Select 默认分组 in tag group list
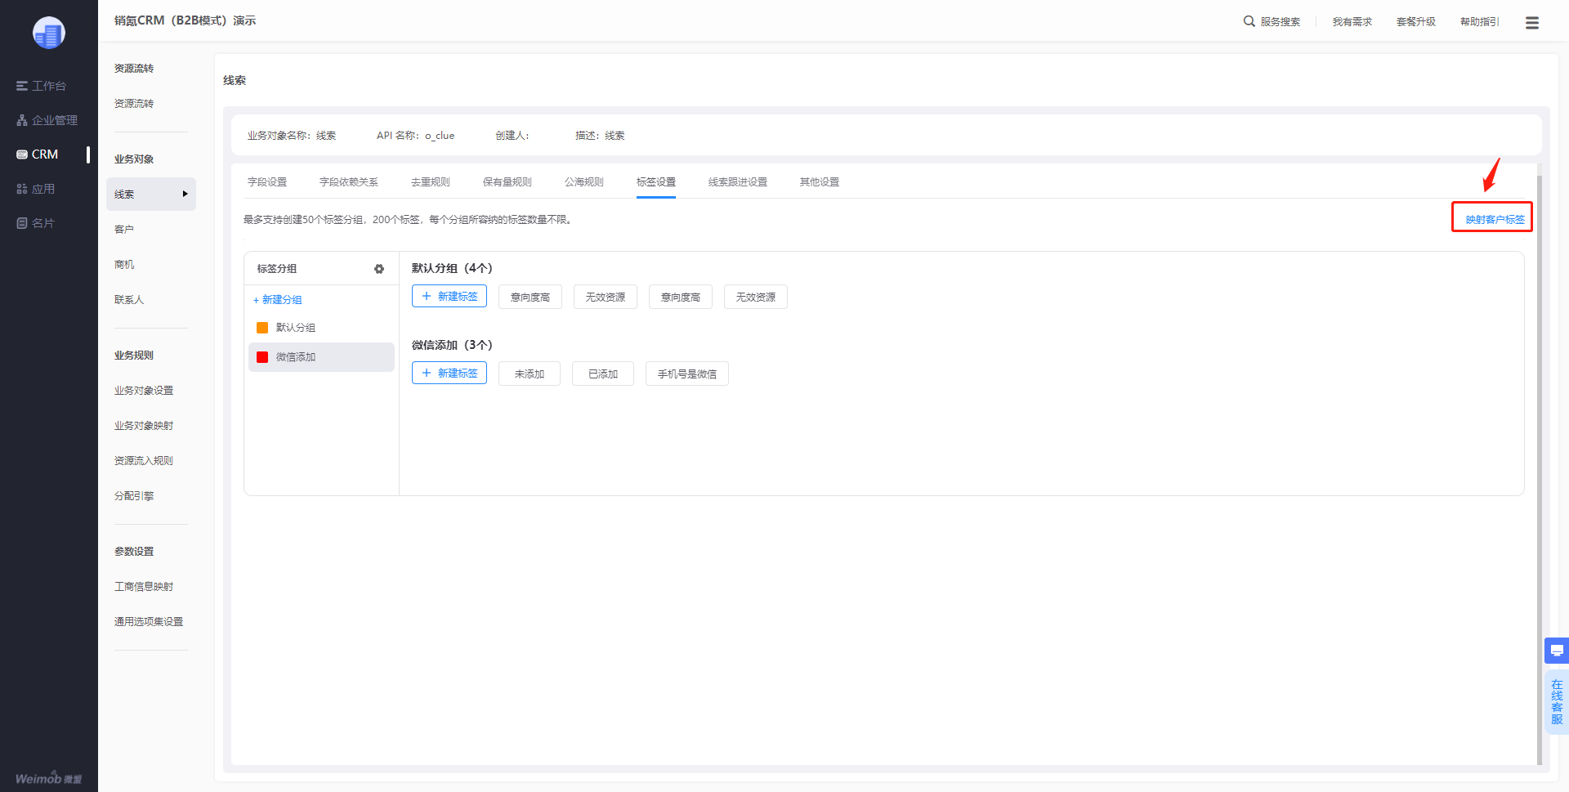 (x=321, y=328)
